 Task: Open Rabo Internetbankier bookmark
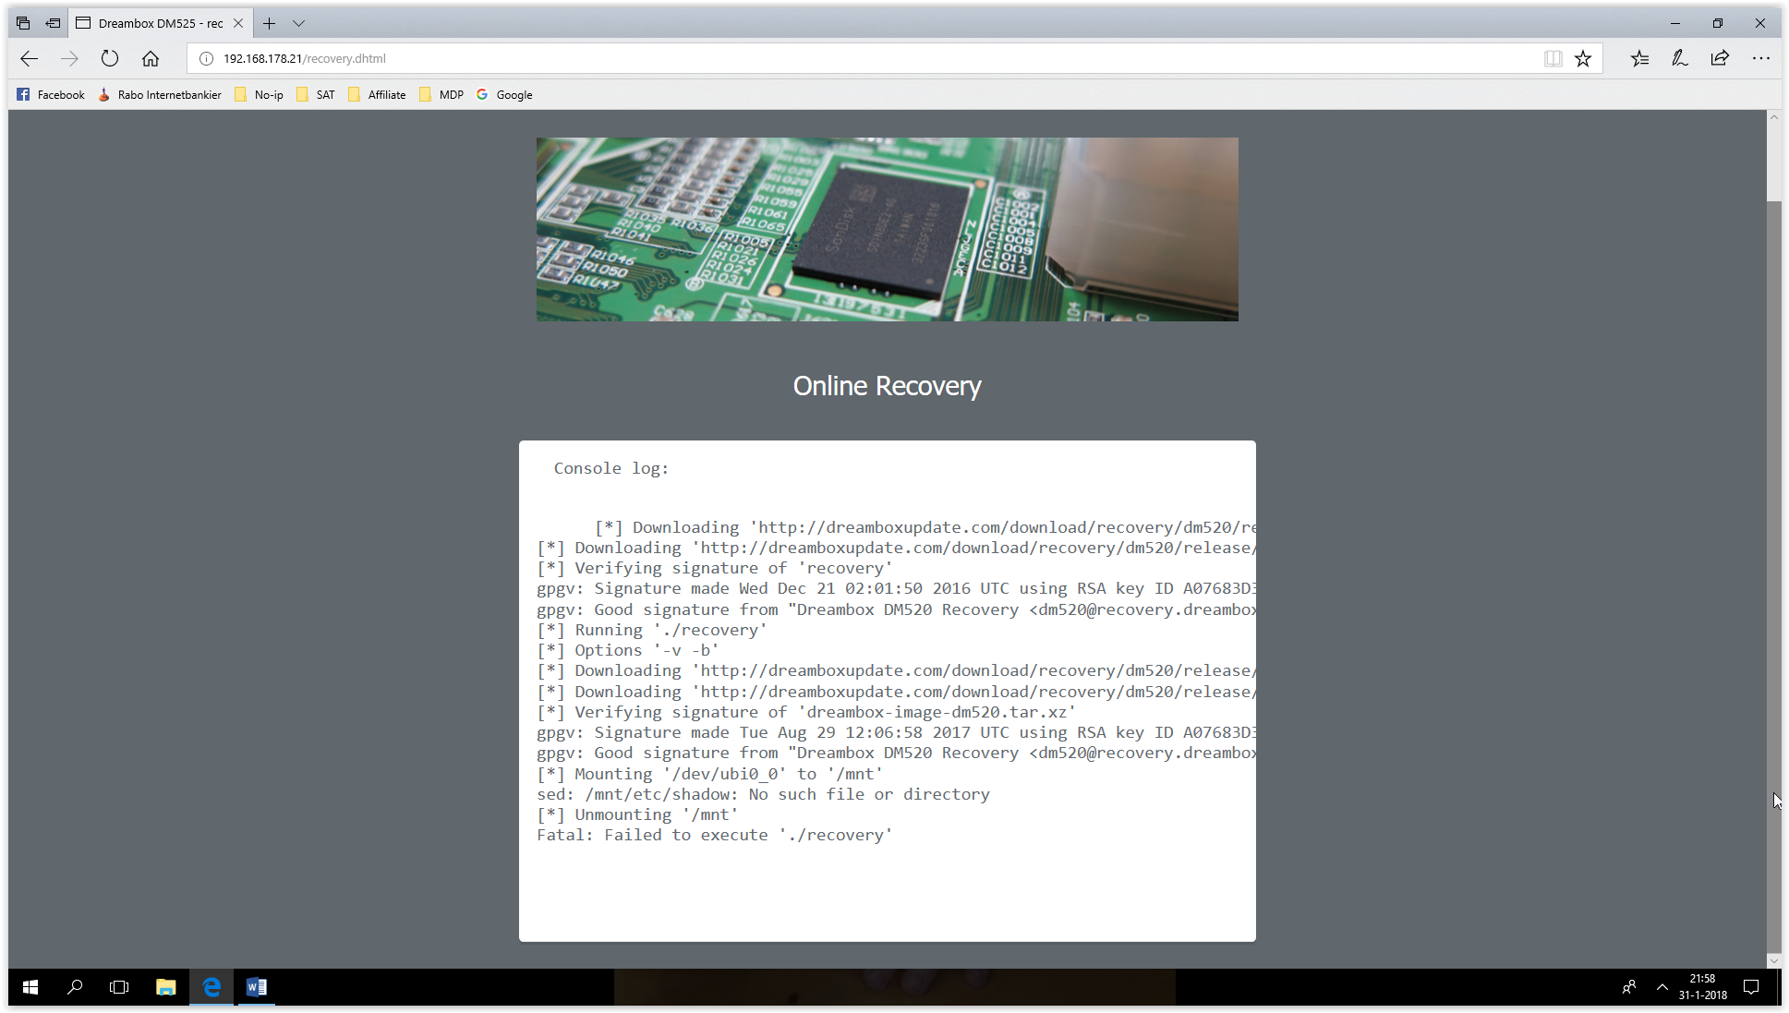tap(160, 94)
